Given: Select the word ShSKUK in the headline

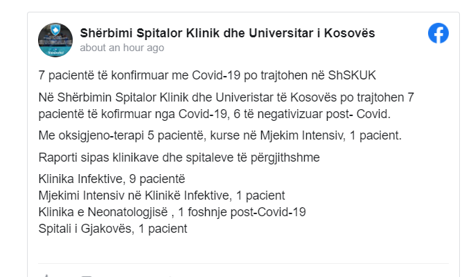Looking at the screenshot, I should point(352,75).
